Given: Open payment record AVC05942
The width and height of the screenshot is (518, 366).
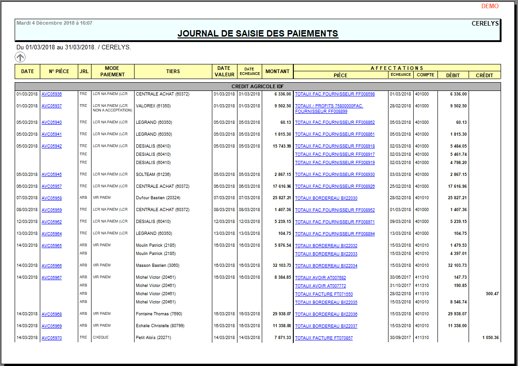Looking at the screenshot, I should pos(52,146).
